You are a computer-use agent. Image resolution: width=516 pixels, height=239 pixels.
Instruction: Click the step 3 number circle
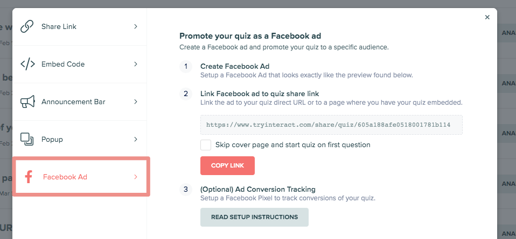tap(186, 190)
